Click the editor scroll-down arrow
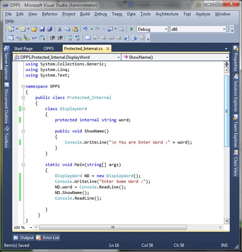242x252 pixels. pos(227,221)
